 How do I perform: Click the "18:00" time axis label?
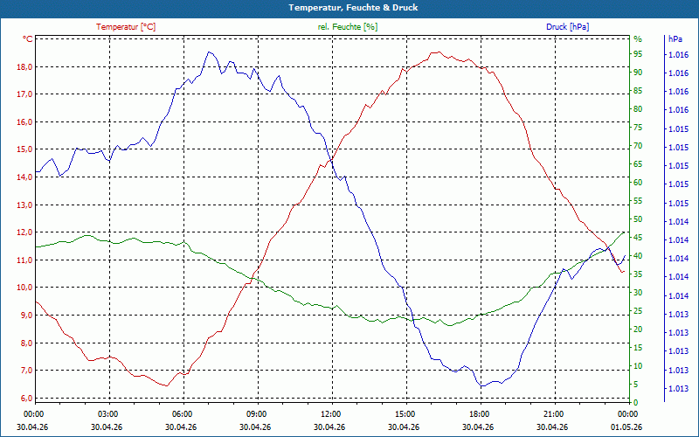point(478,413)
